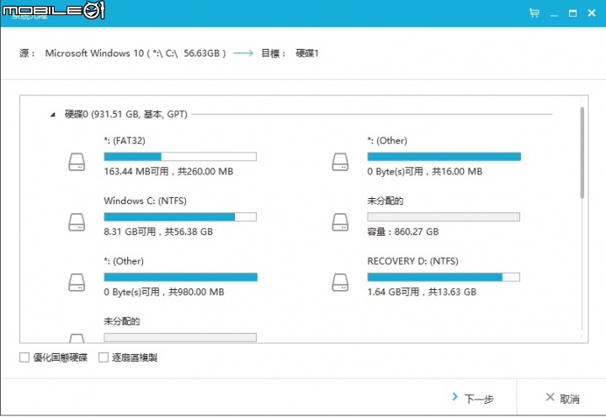Click the bottom unallocated partition bar

pos(180,337)
